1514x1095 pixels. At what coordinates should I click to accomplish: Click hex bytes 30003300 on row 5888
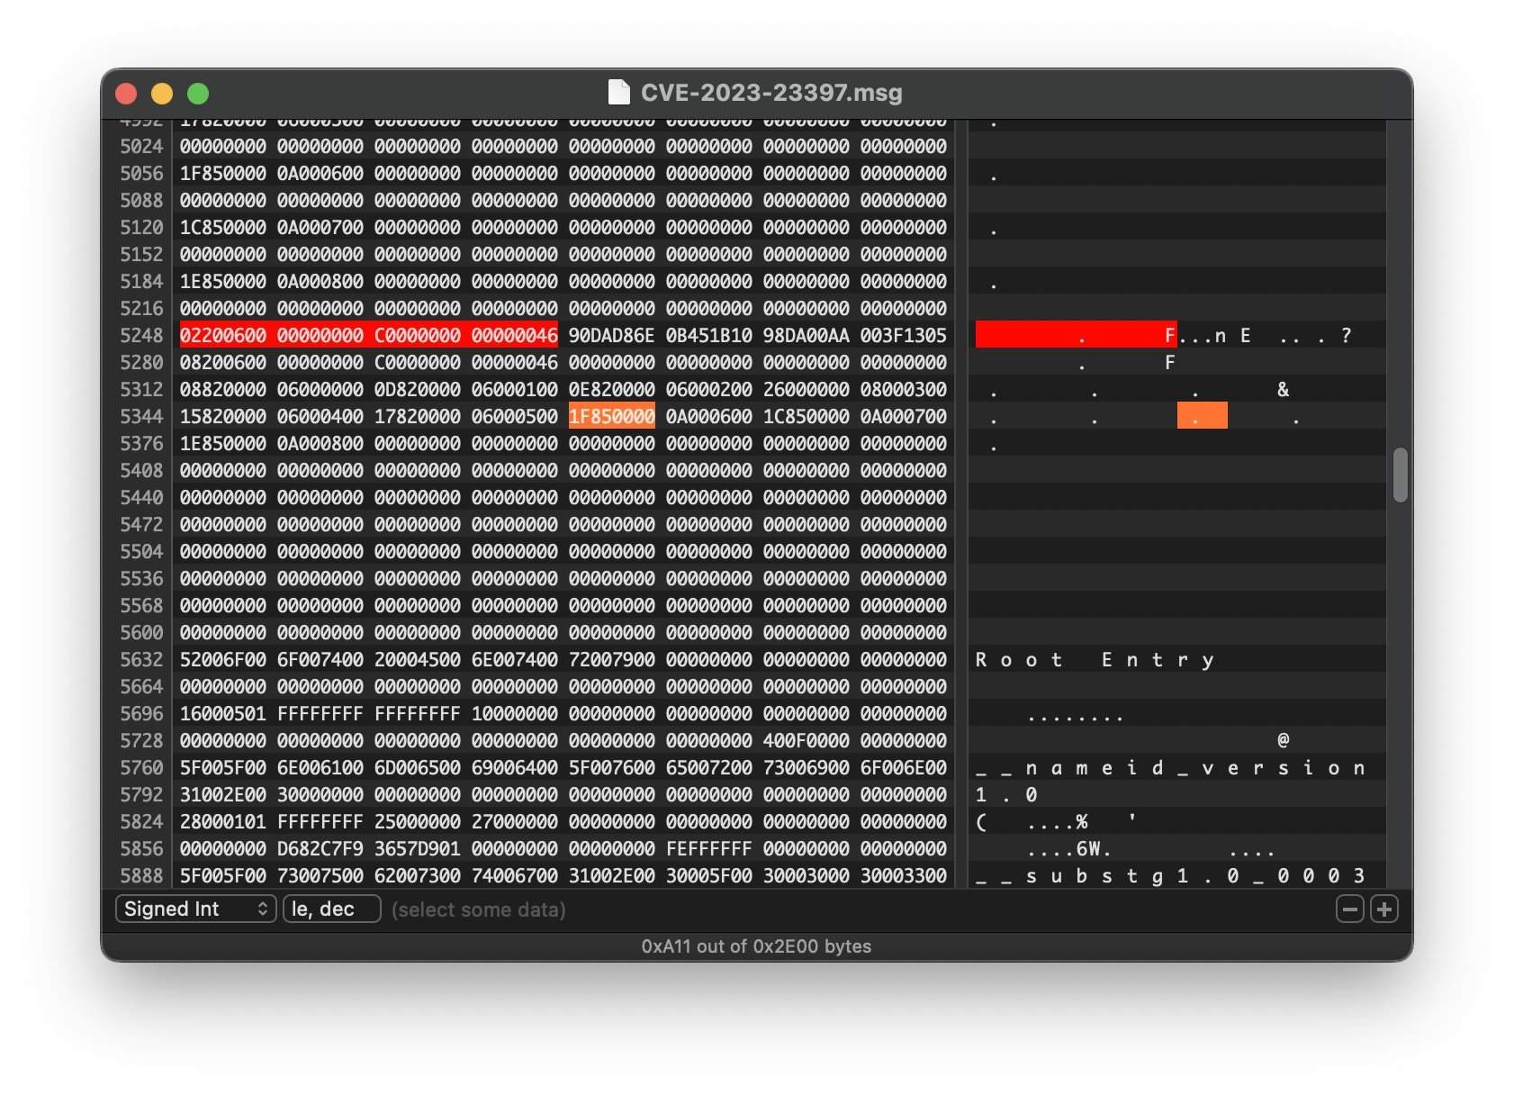click(904, 876)
